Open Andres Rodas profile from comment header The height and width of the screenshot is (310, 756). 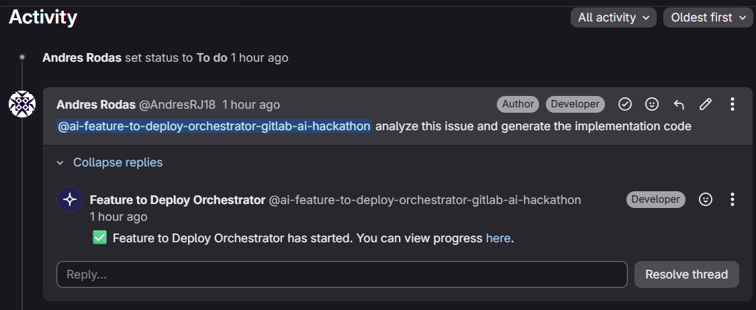point(95,105)
